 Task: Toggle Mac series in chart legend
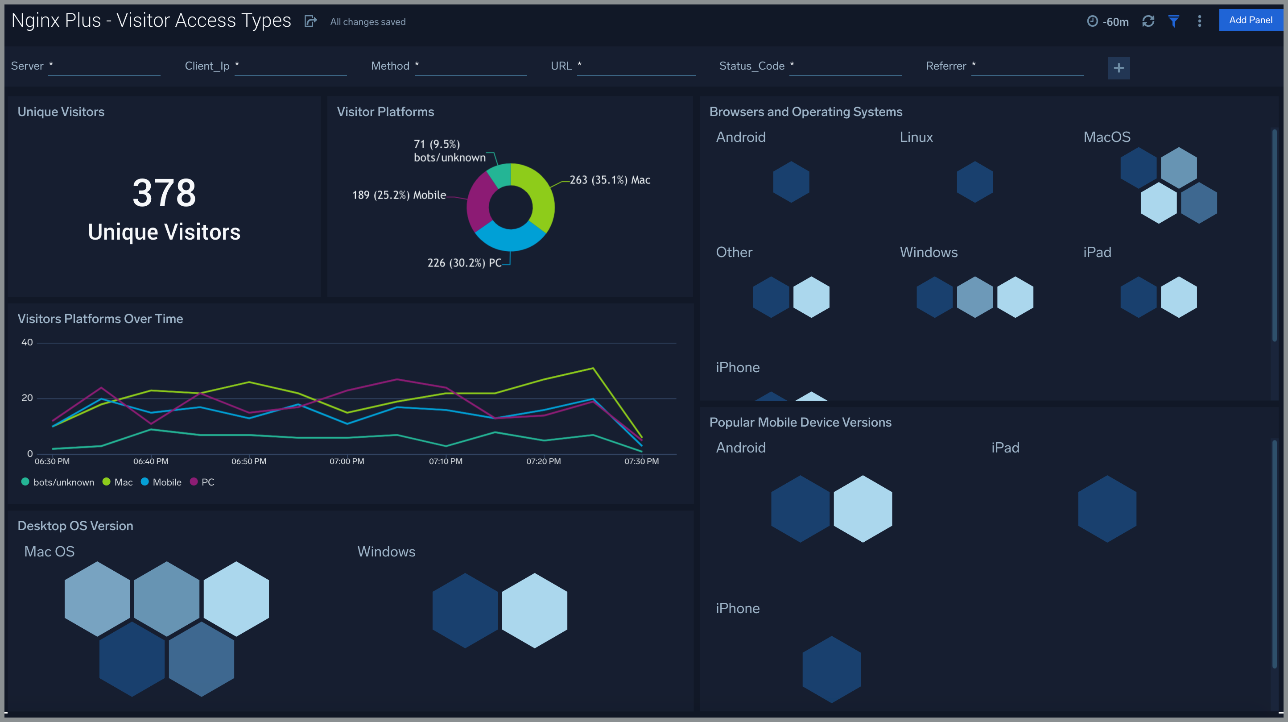(x=123, y=482)
